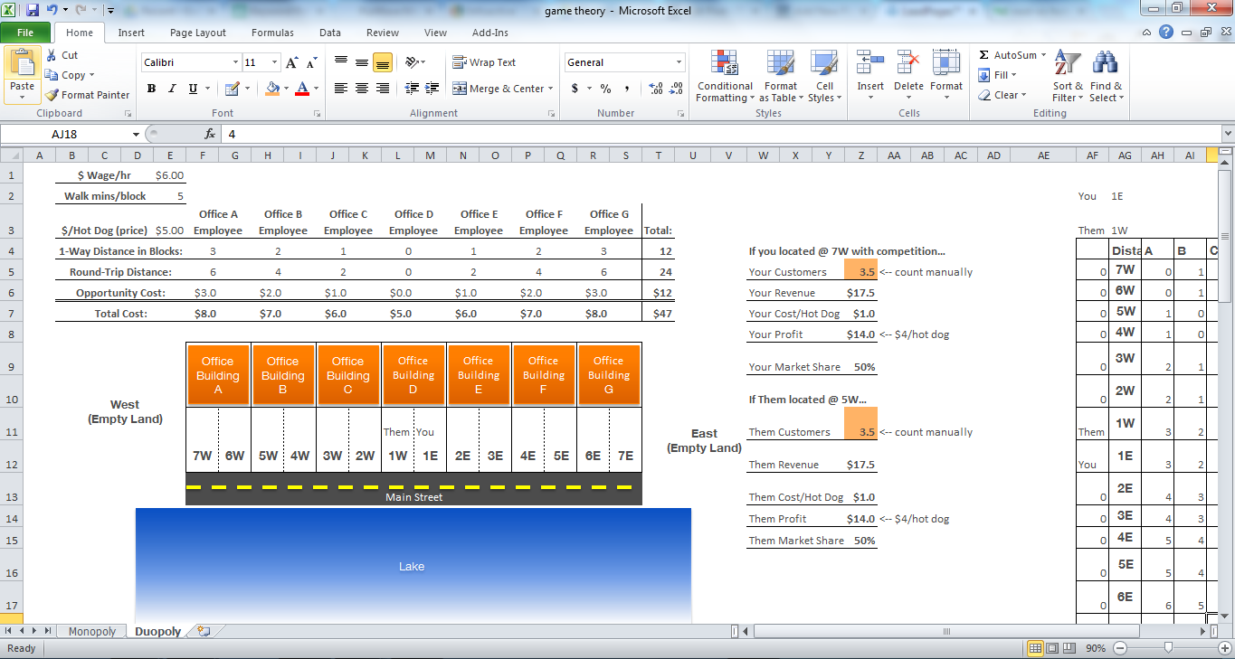This screenshot has width=1235, height=659.
Task: Open the Name Box dropdown arrow
Action: [x=136, y=134]
